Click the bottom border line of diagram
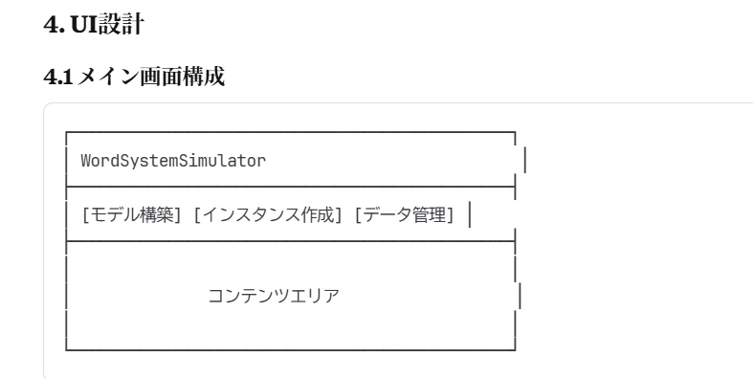753x379 pixels. (x=291, y=349)
